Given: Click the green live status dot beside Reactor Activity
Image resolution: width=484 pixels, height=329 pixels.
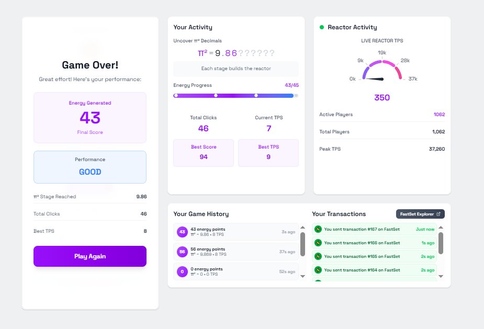Looking at the screenshot, I should (322, 27).
